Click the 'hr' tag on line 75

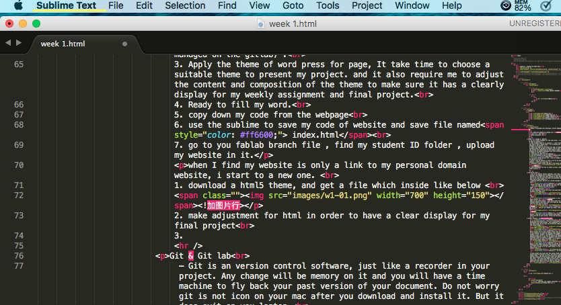click(184, 246)
